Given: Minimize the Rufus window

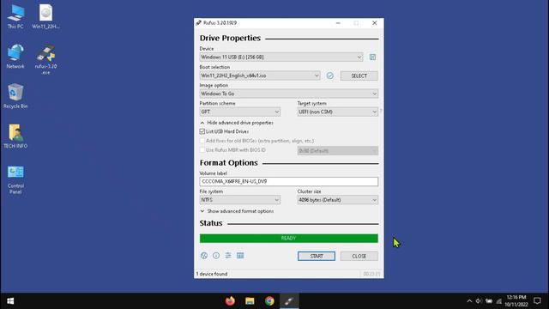Looking at the screenshot, I should 338,23.
